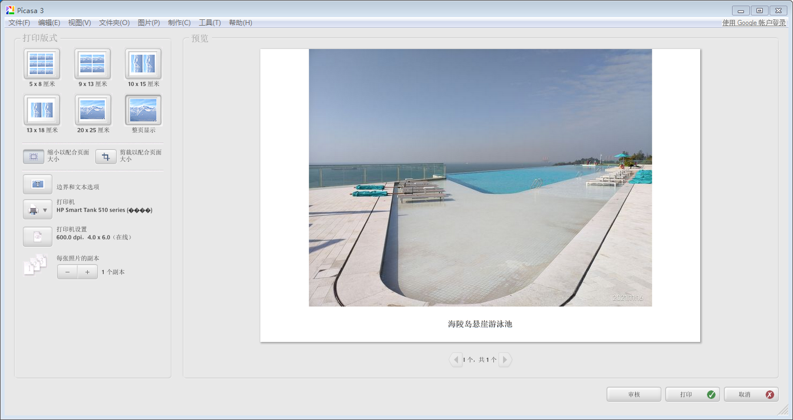Choose the 20 x 25 厘米 print layout
This screenshot has width=793, height=420.
[x=92, y=109]
